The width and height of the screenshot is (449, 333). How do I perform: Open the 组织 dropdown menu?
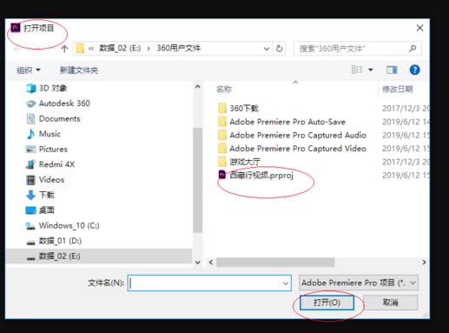29,70
